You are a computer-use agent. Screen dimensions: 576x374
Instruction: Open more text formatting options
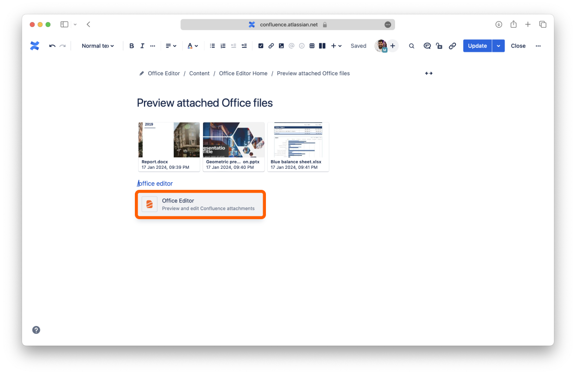tap(153, 46)
